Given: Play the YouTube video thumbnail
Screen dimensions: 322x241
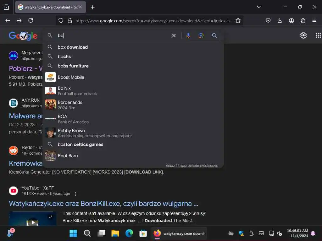Looking at the screenshot, I should 33,219.
